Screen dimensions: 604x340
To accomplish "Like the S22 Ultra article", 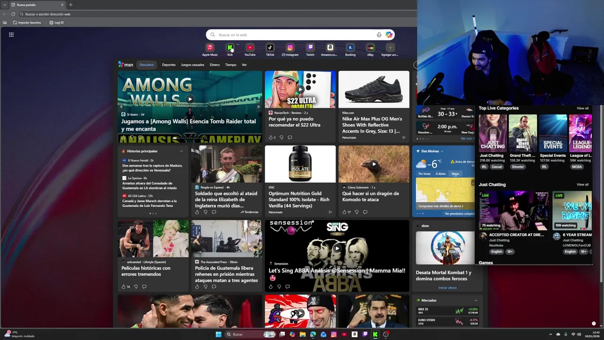I will click(272, 137).
